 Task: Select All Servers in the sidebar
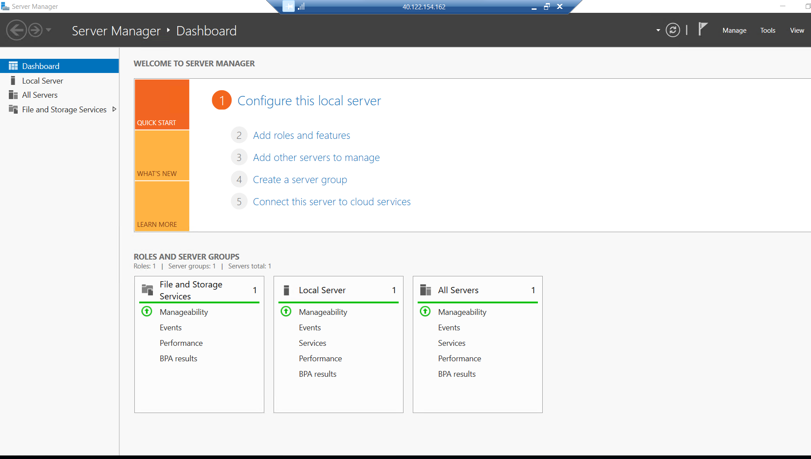point(59,95)
